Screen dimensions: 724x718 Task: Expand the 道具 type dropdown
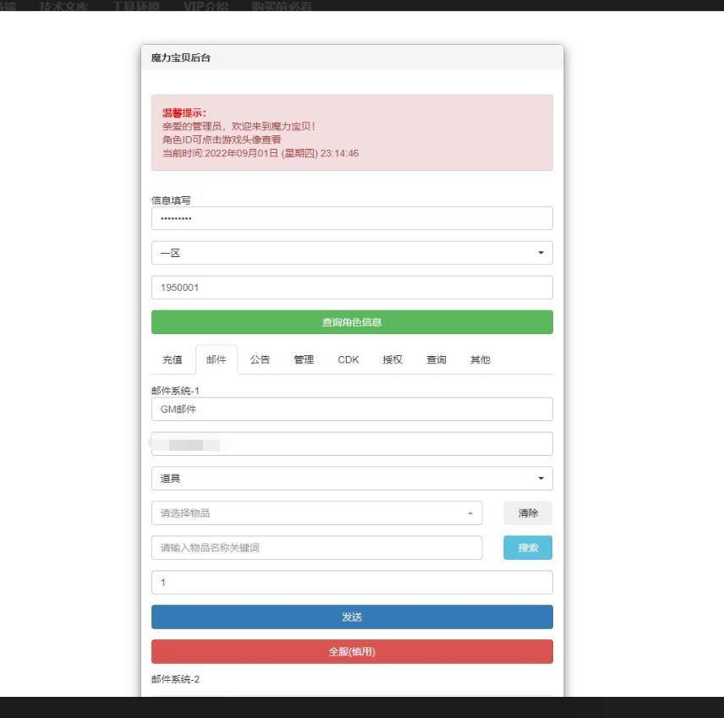click(351, 479)
